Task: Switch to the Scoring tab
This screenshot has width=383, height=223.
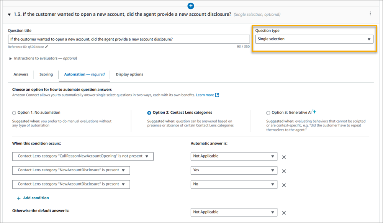Action: click(46, 74)
